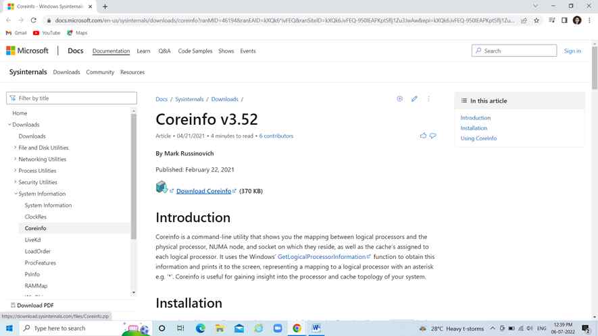Viewport: 598px width, 336px height.
Task: Click the Microsoft logo
Action: 27,51
